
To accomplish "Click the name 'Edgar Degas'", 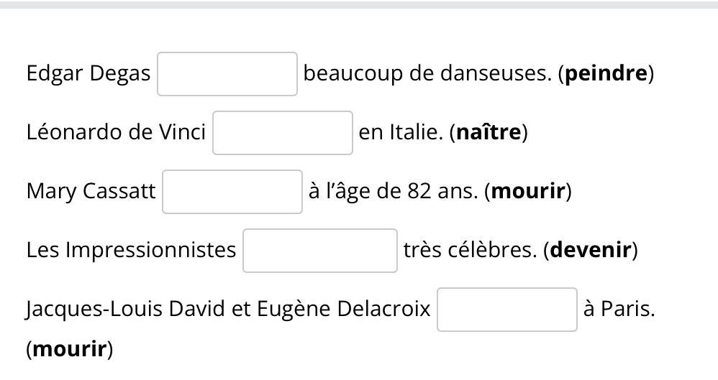I will (x=88, y=73).
